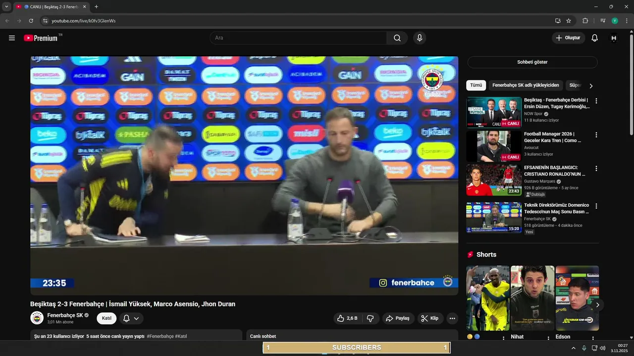Click the Fenerbahçe SK channel avatar

pos(37,318)
